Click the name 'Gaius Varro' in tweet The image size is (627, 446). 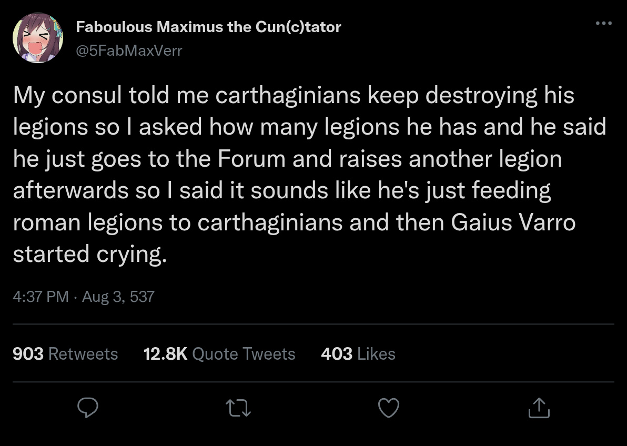pos(513,222)
